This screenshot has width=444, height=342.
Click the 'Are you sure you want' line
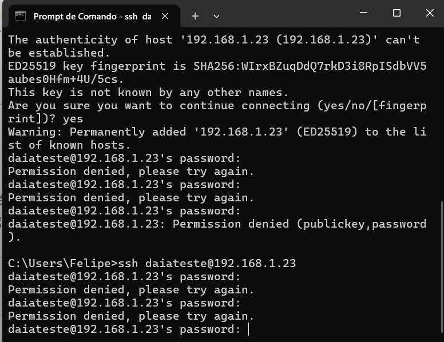coord(217,105)
